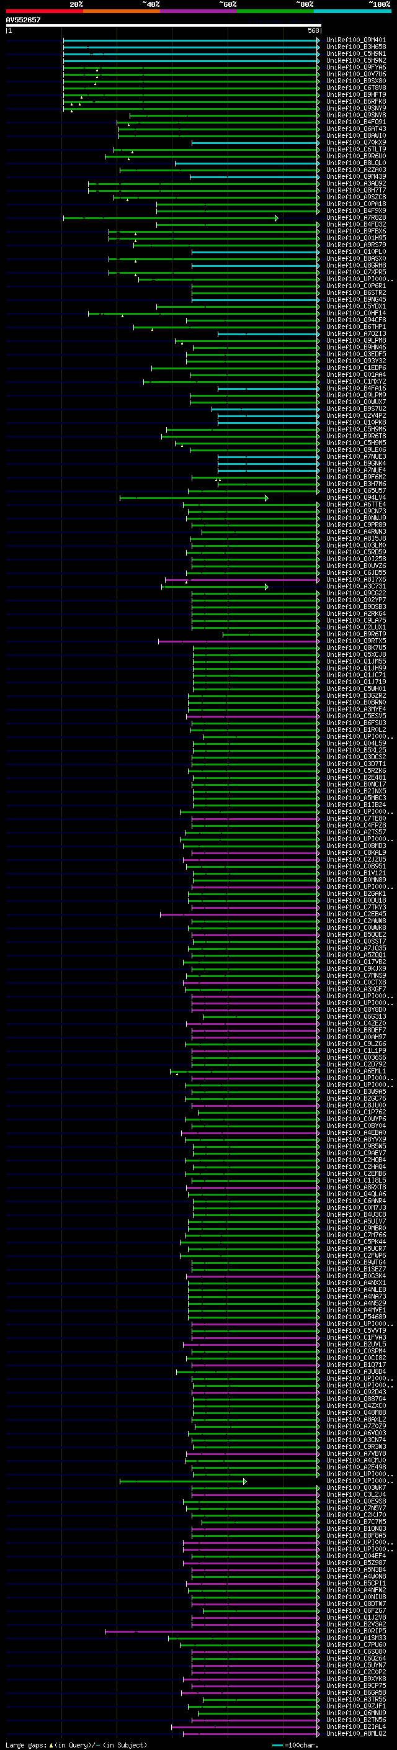Click the green alignment bar for UniRef100_A7R828

pos(170,218)
